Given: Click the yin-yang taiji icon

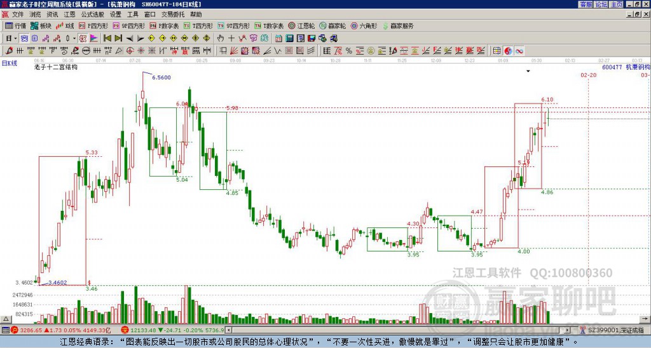Looking at the screenshot, I should coord(509,50).
